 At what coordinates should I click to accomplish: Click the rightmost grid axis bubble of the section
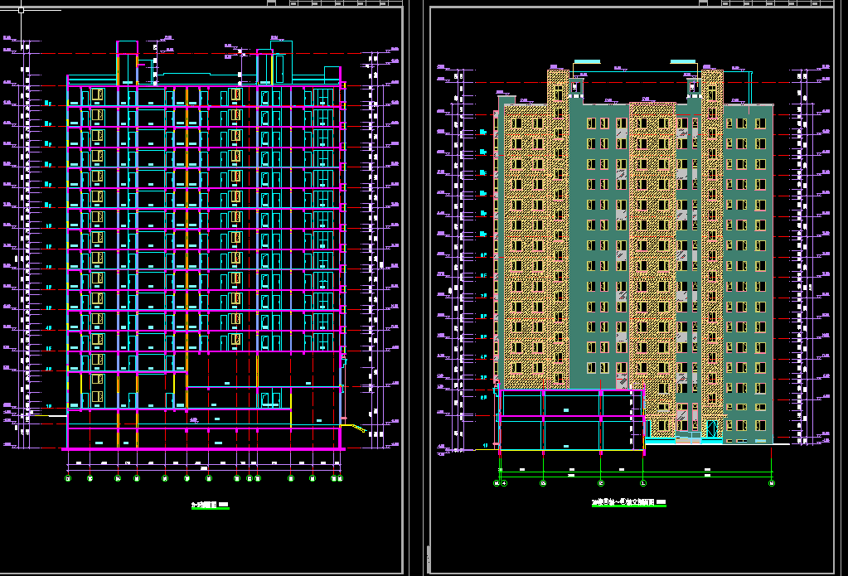(x=338, y=478)
